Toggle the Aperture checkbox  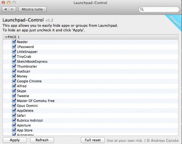[x=14, y=125]
